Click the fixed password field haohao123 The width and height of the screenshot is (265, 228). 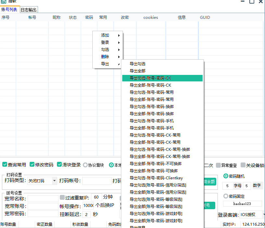(x=242, y=204)
